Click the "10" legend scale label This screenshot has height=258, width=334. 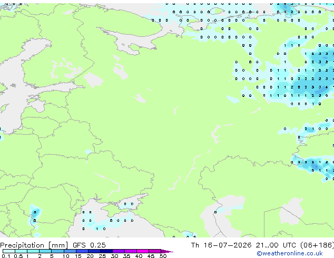point(66,256)
